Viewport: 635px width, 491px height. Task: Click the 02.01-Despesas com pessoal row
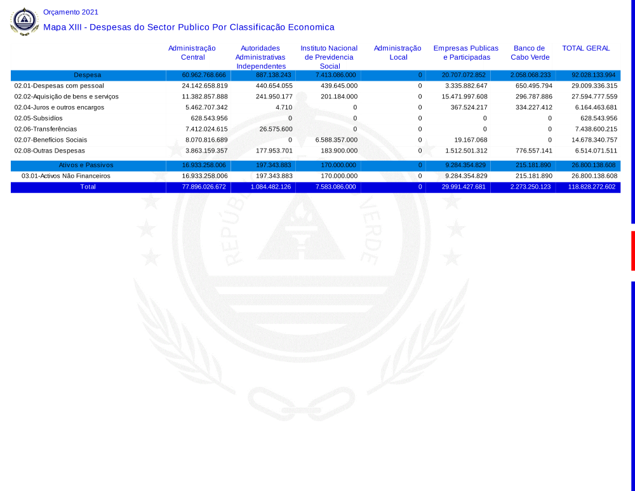point(59,86)
